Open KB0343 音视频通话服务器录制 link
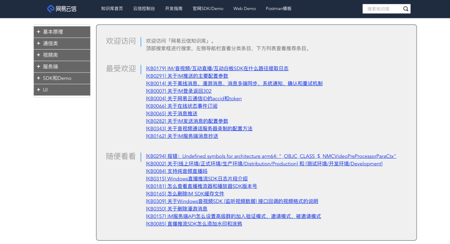Viewport: 450px width, 244px height. 199,128
